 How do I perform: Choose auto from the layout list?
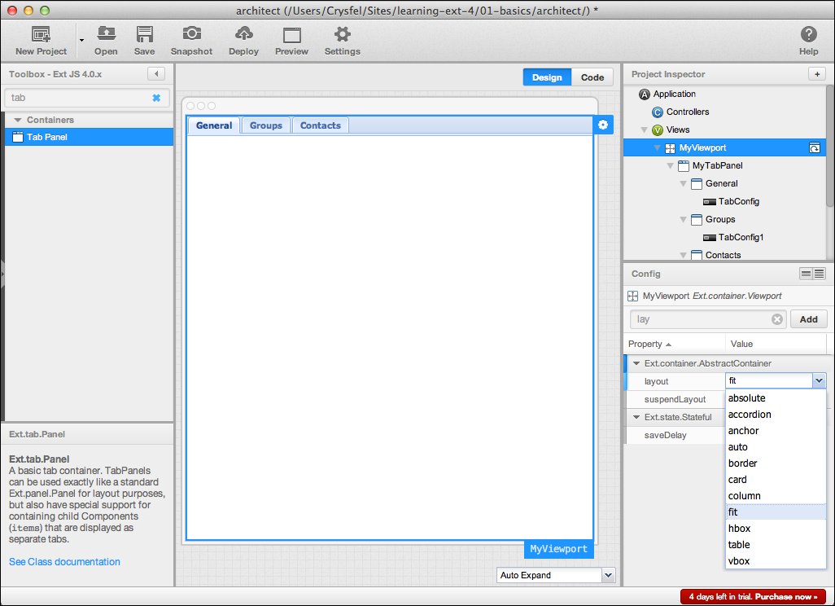(776, 447)
